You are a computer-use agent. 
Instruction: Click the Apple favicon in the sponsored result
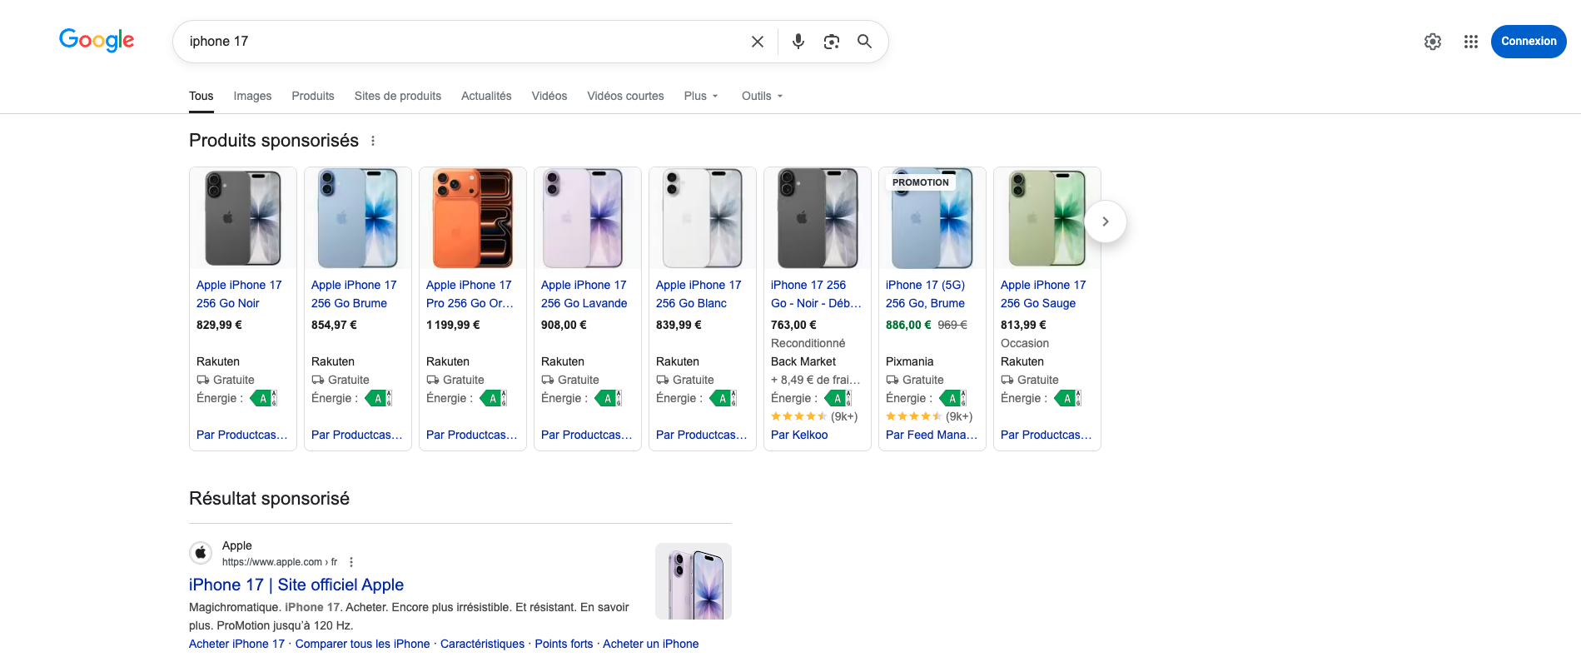[x=201, y=553]
